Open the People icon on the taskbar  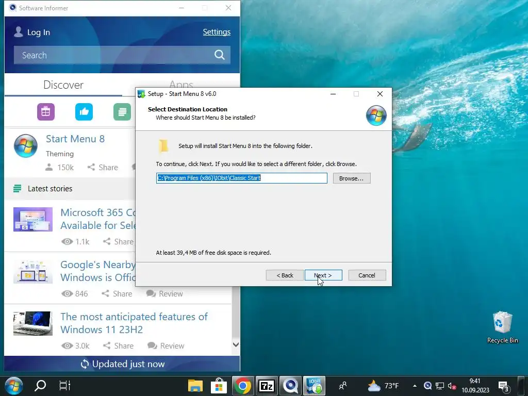(343, 386)
